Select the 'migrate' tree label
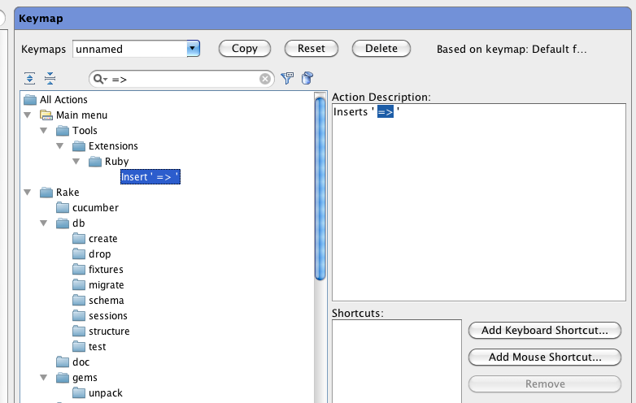The height and width of the screenshot is (403, 636). (107, 285)
